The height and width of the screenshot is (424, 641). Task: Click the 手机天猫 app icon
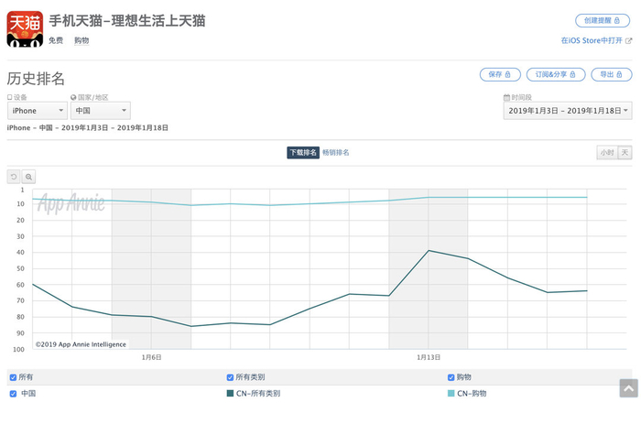(25, 28)
